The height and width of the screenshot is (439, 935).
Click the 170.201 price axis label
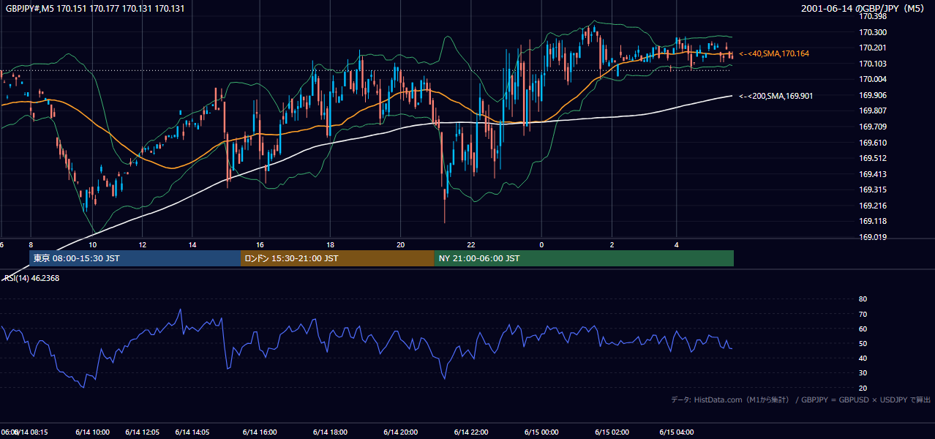[872, 48]
